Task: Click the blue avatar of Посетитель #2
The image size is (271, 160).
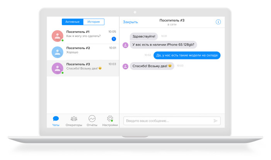Action: [x=57, y=52]
